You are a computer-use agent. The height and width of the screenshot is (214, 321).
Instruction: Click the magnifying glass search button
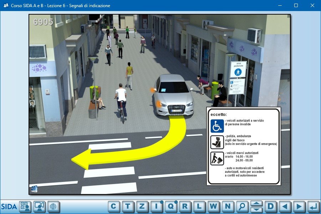242,206
